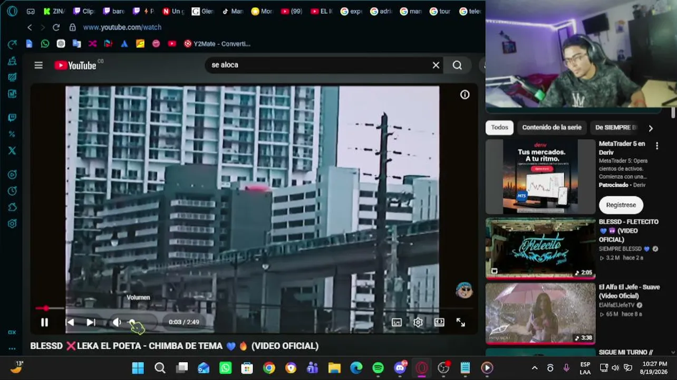Open options menu for the MetaTrader 5 ad
Screen dimensions: 677x380
pos(657,146)
